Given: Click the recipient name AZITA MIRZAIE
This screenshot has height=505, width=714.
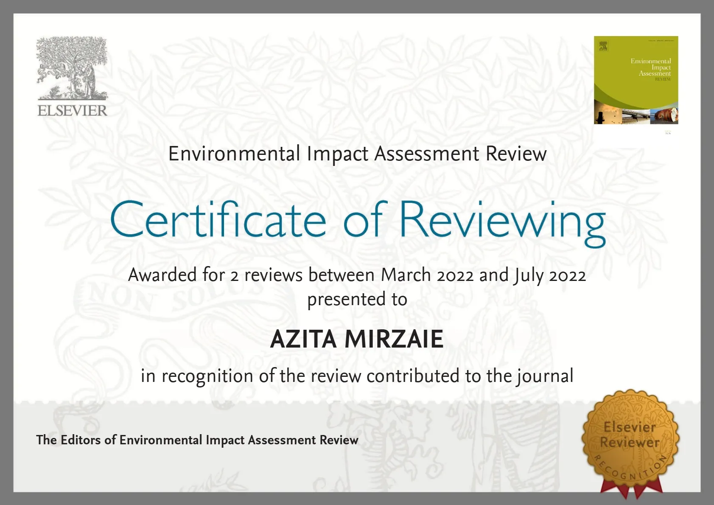Looking at the screenshot, I should (x=357, y=339).
